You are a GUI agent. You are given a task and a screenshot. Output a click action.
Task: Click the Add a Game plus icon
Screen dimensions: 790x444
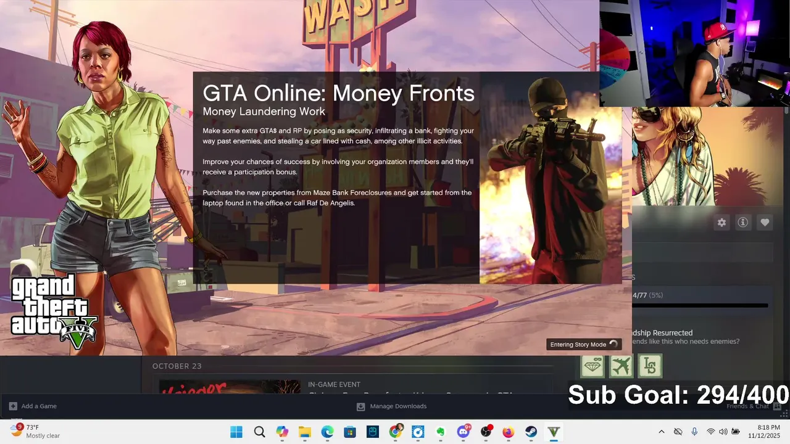[x=13, y=406]
